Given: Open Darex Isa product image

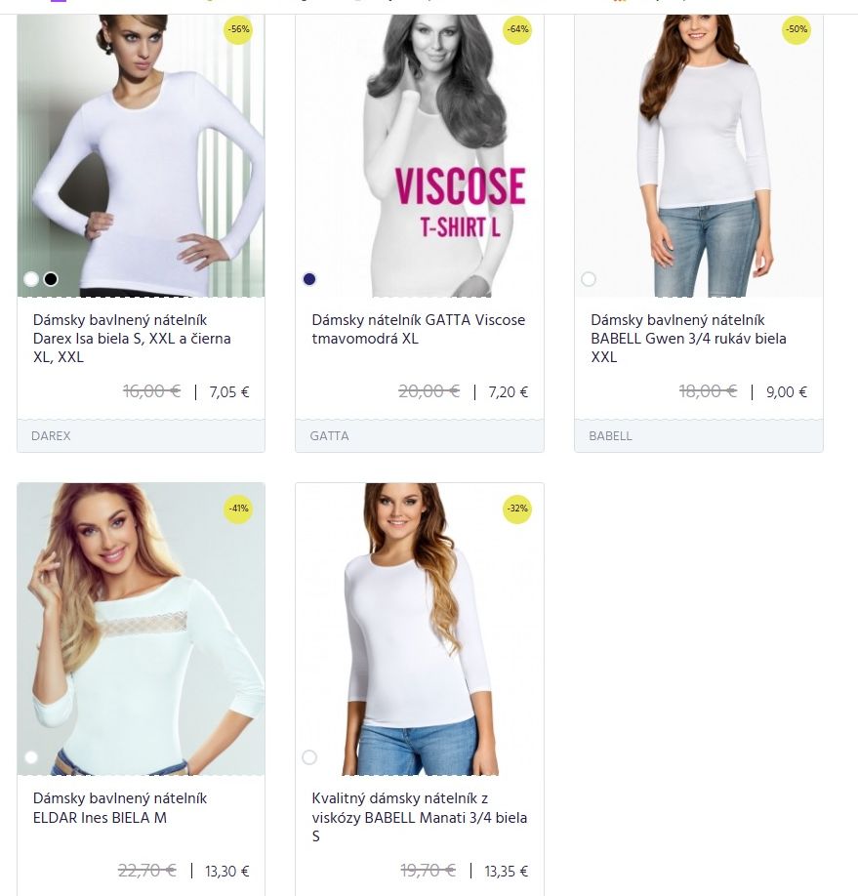Looking at the screenshot, I should pos(142,155).
